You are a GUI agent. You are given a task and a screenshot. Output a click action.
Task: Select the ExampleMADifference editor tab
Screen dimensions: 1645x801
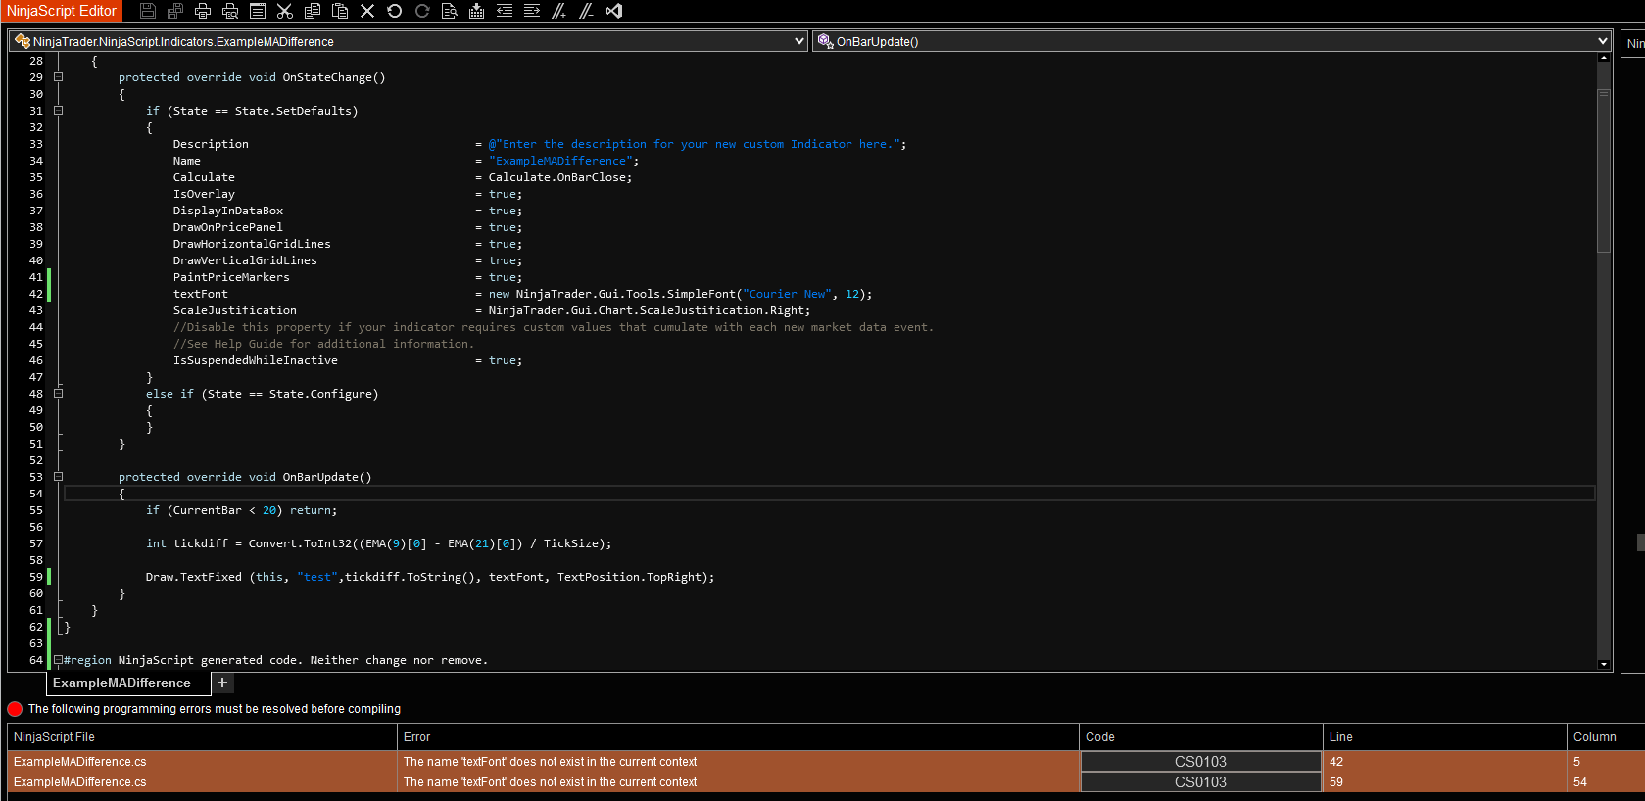coord(121,683)
